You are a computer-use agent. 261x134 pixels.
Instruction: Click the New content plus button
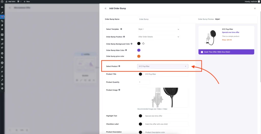(x=27, y=2)
